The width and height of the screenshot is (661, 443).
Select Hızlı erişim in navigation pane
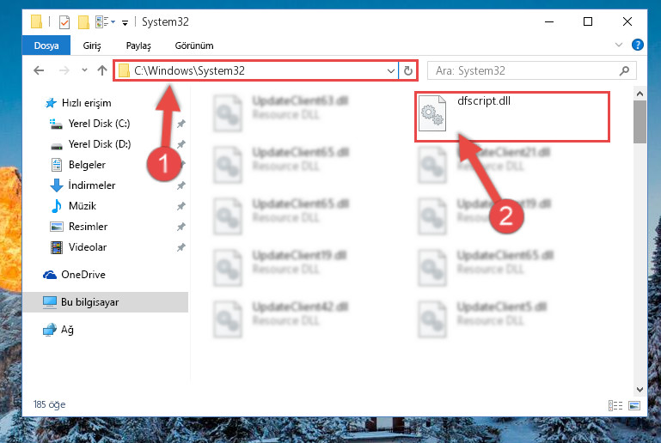pos(87,103)
